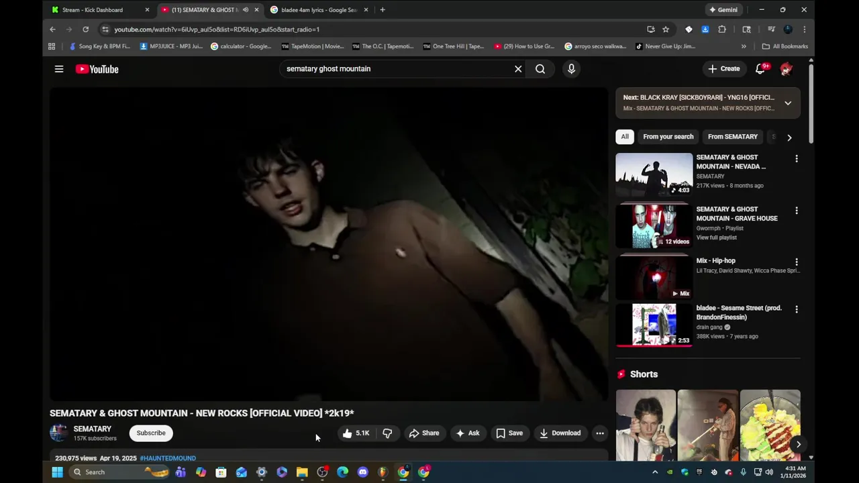Reload the YouTube page
859x483 pixels.
pos(85,30)
